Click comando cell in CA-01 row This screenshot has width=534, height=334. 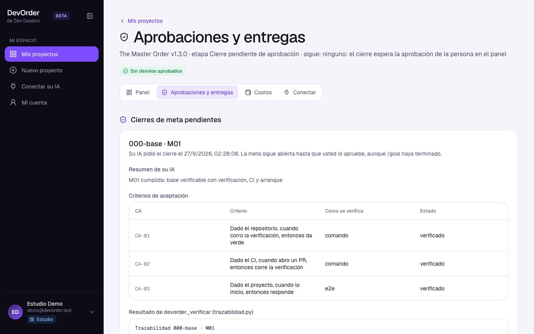[x=336, y=235]
